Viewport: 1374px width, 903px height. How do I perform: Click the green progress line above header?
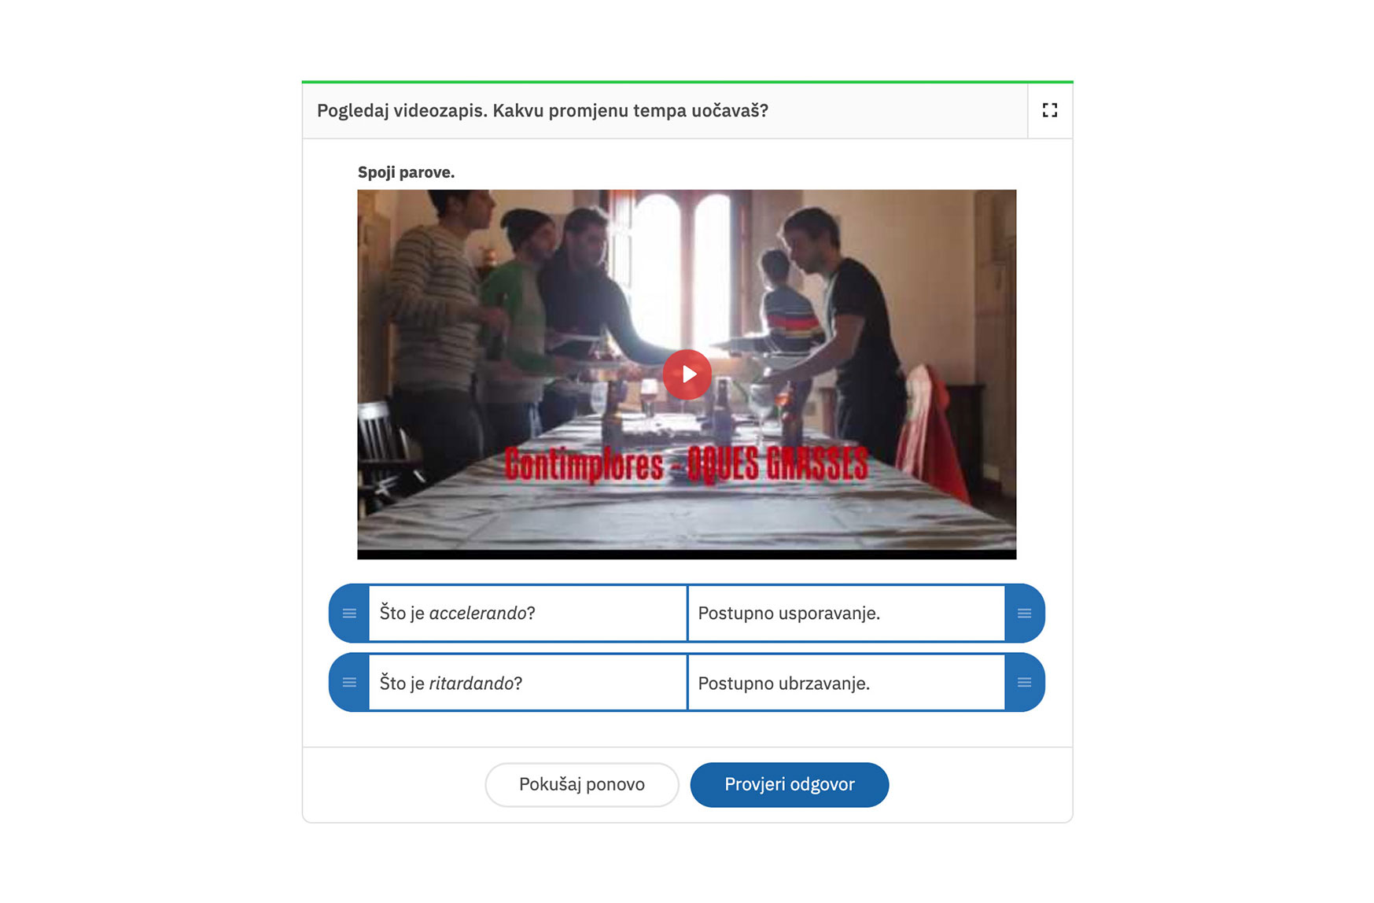tap(687, 82)
